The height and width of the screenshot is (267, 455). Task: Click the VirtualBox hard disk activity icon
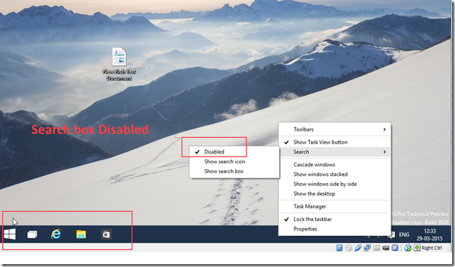pyautogui.click(x=340, y=248)
